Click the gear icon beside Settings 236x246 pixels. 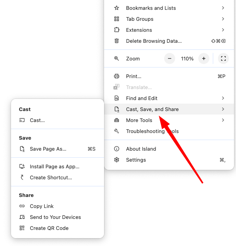(x=117, y=160)
